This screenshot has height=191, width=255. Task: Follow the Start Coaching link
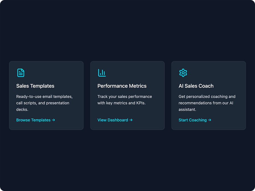(x=193, y=120)
